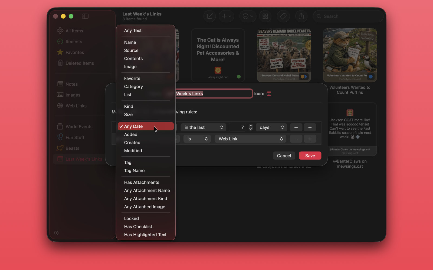
Task: Select Has Checklist from the menu
Action: [x=138, y=227]
